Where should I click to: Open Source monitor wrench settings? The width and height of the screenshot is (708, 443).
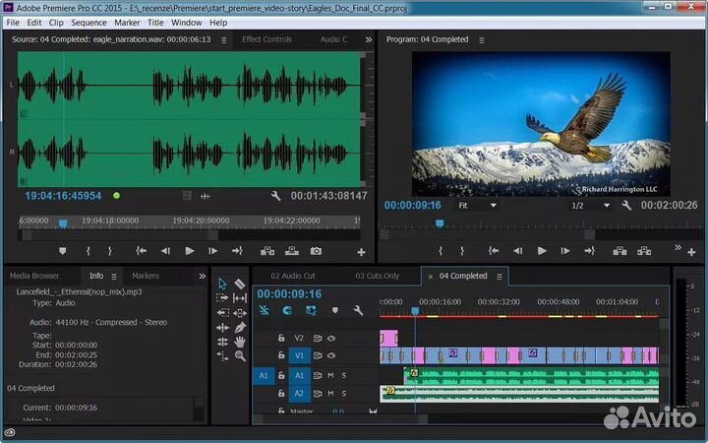[x=275, y=196]
